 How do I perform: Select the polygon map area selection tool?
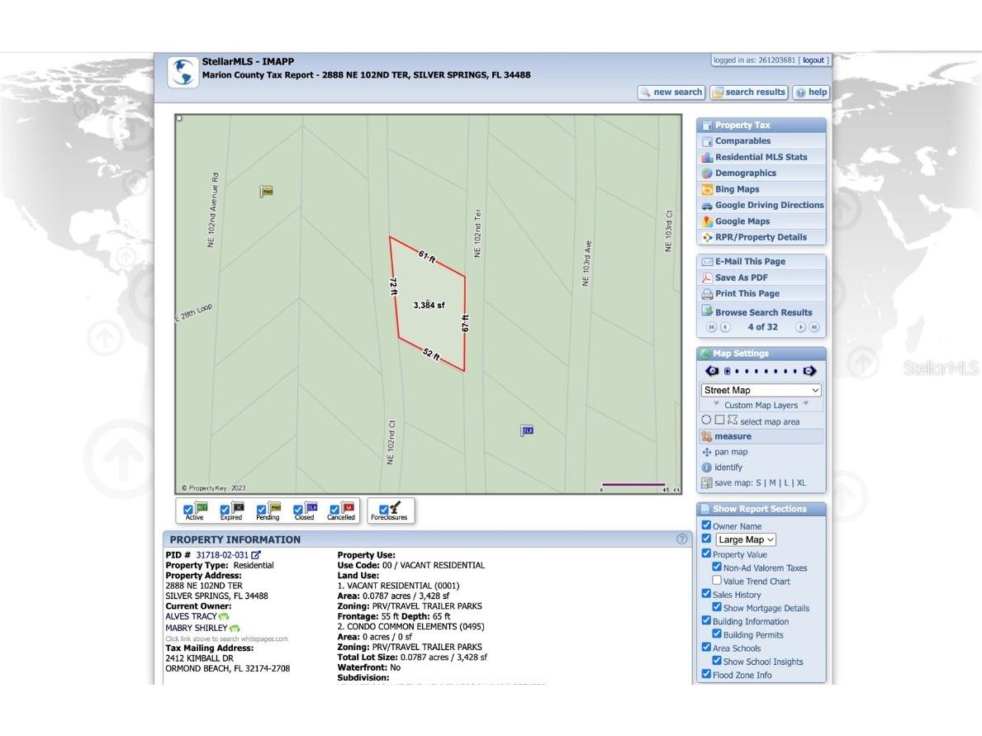click(733, 420)
